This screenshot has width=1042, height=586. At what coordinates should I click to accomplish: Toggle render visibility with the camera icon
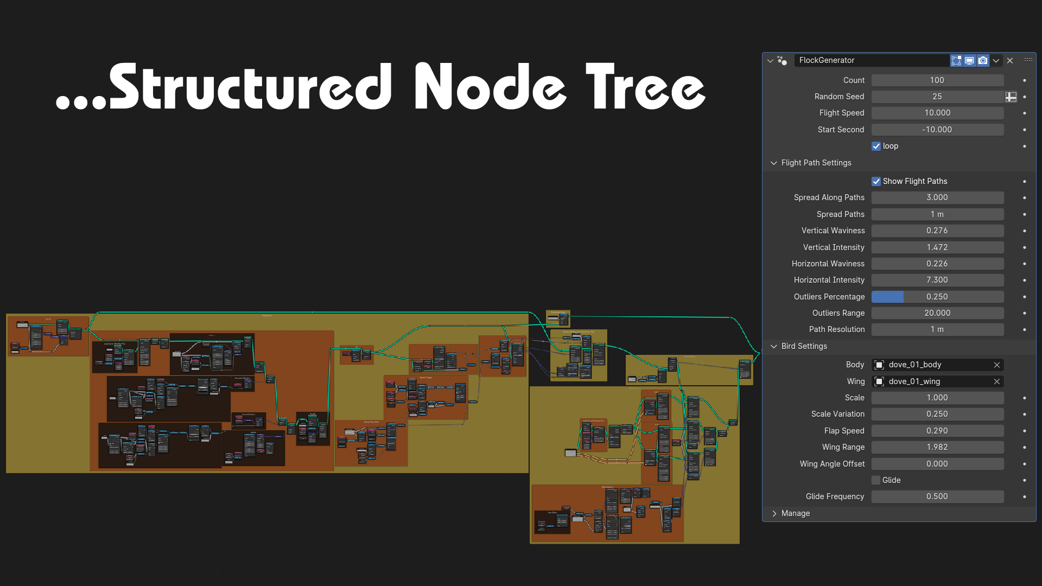(x=982, y=60)
